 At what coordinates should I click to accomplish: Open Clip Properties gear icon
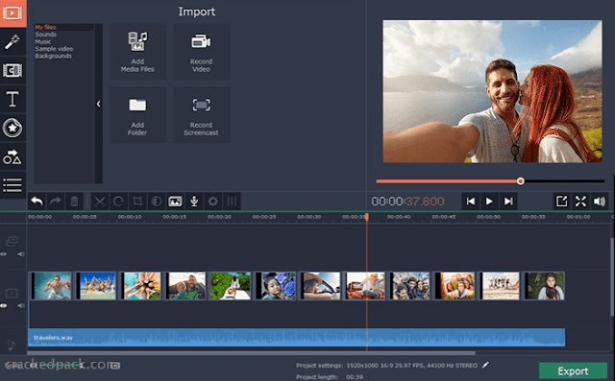click(213, 202)
